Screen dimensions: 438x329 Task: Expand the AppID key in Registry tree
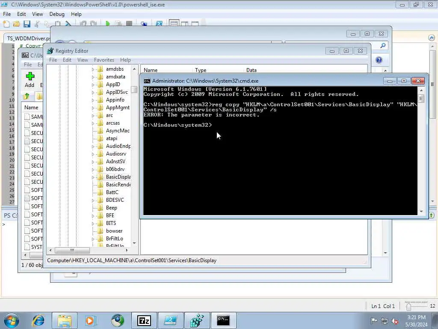93,84
